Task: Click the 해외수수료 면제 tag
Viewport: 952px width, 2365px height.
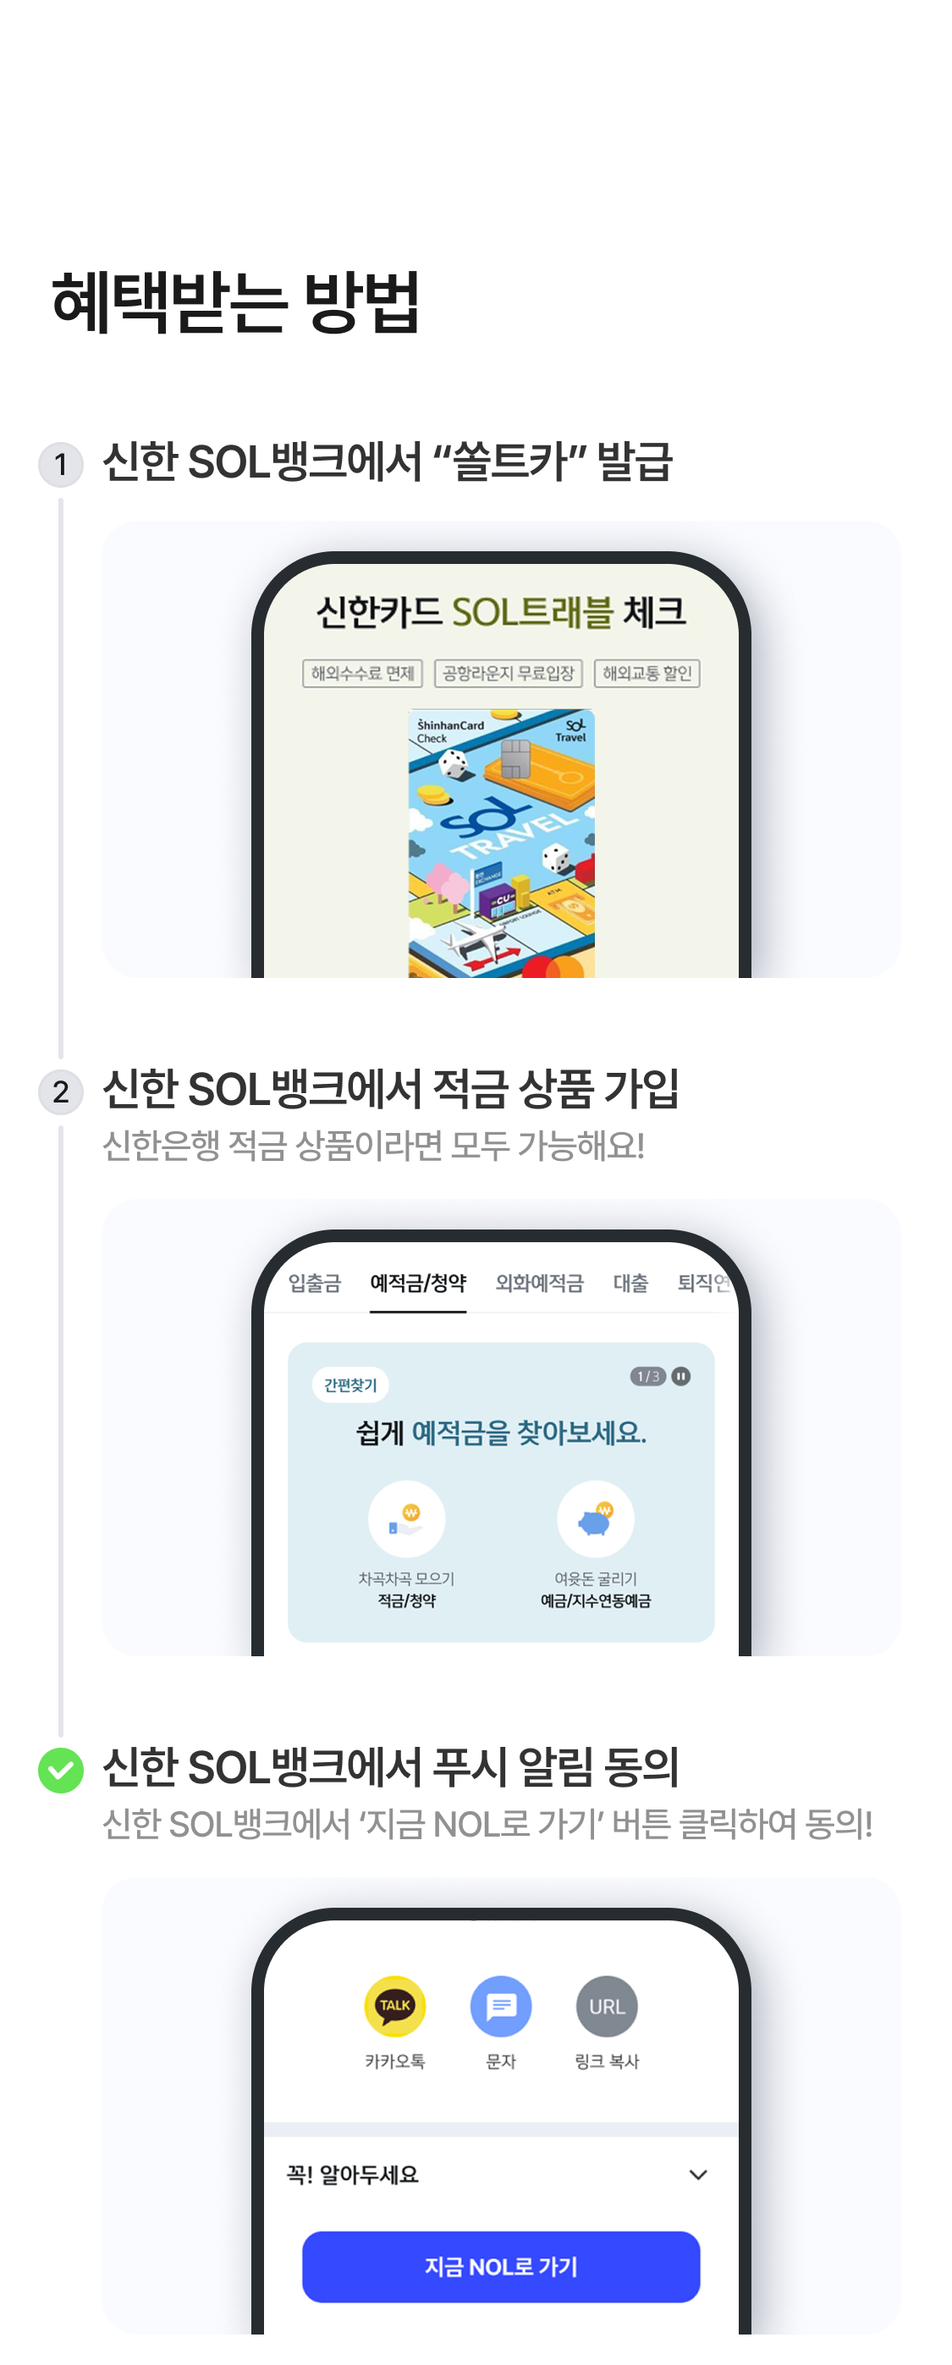Action: pyautogui.click(x=362, y=673)
